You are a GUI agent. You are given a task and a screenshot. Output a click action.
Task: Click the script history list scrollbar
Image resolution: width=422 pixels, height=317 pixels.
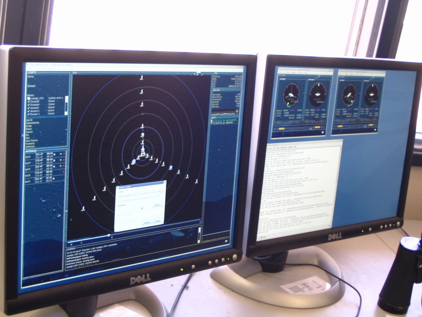pyautogui.click(x=66, y=105)
